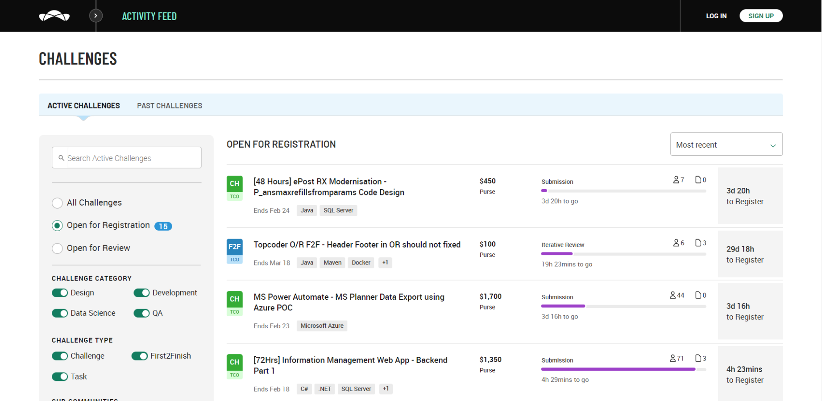Click the search magnifier icon

click(61, 158)
